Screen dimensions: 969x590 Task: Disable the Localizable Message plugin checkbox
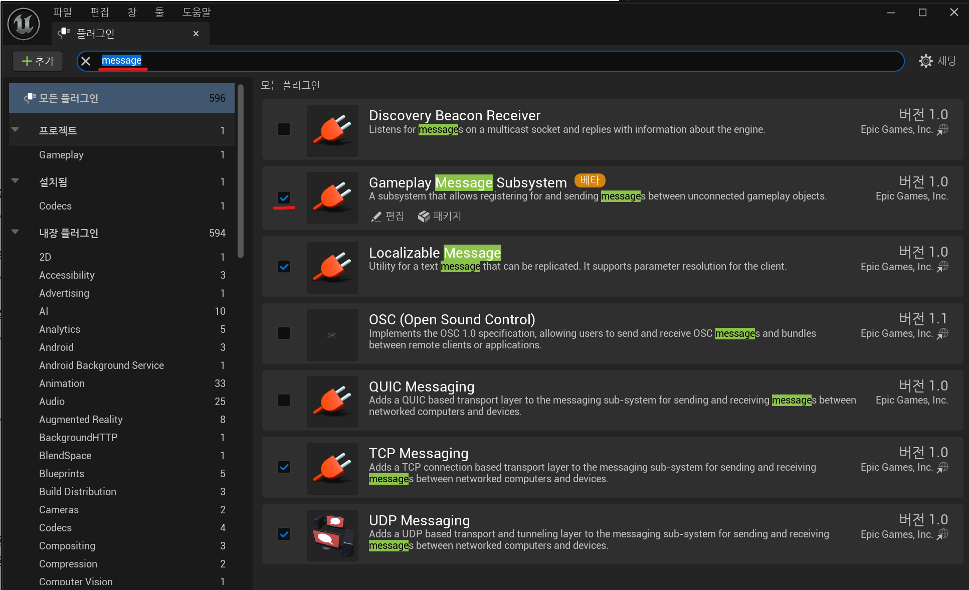[284, 266]
